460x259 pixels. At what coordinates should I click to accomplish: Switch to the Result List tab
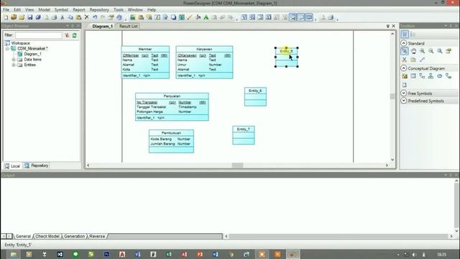(x=128, y=26)
